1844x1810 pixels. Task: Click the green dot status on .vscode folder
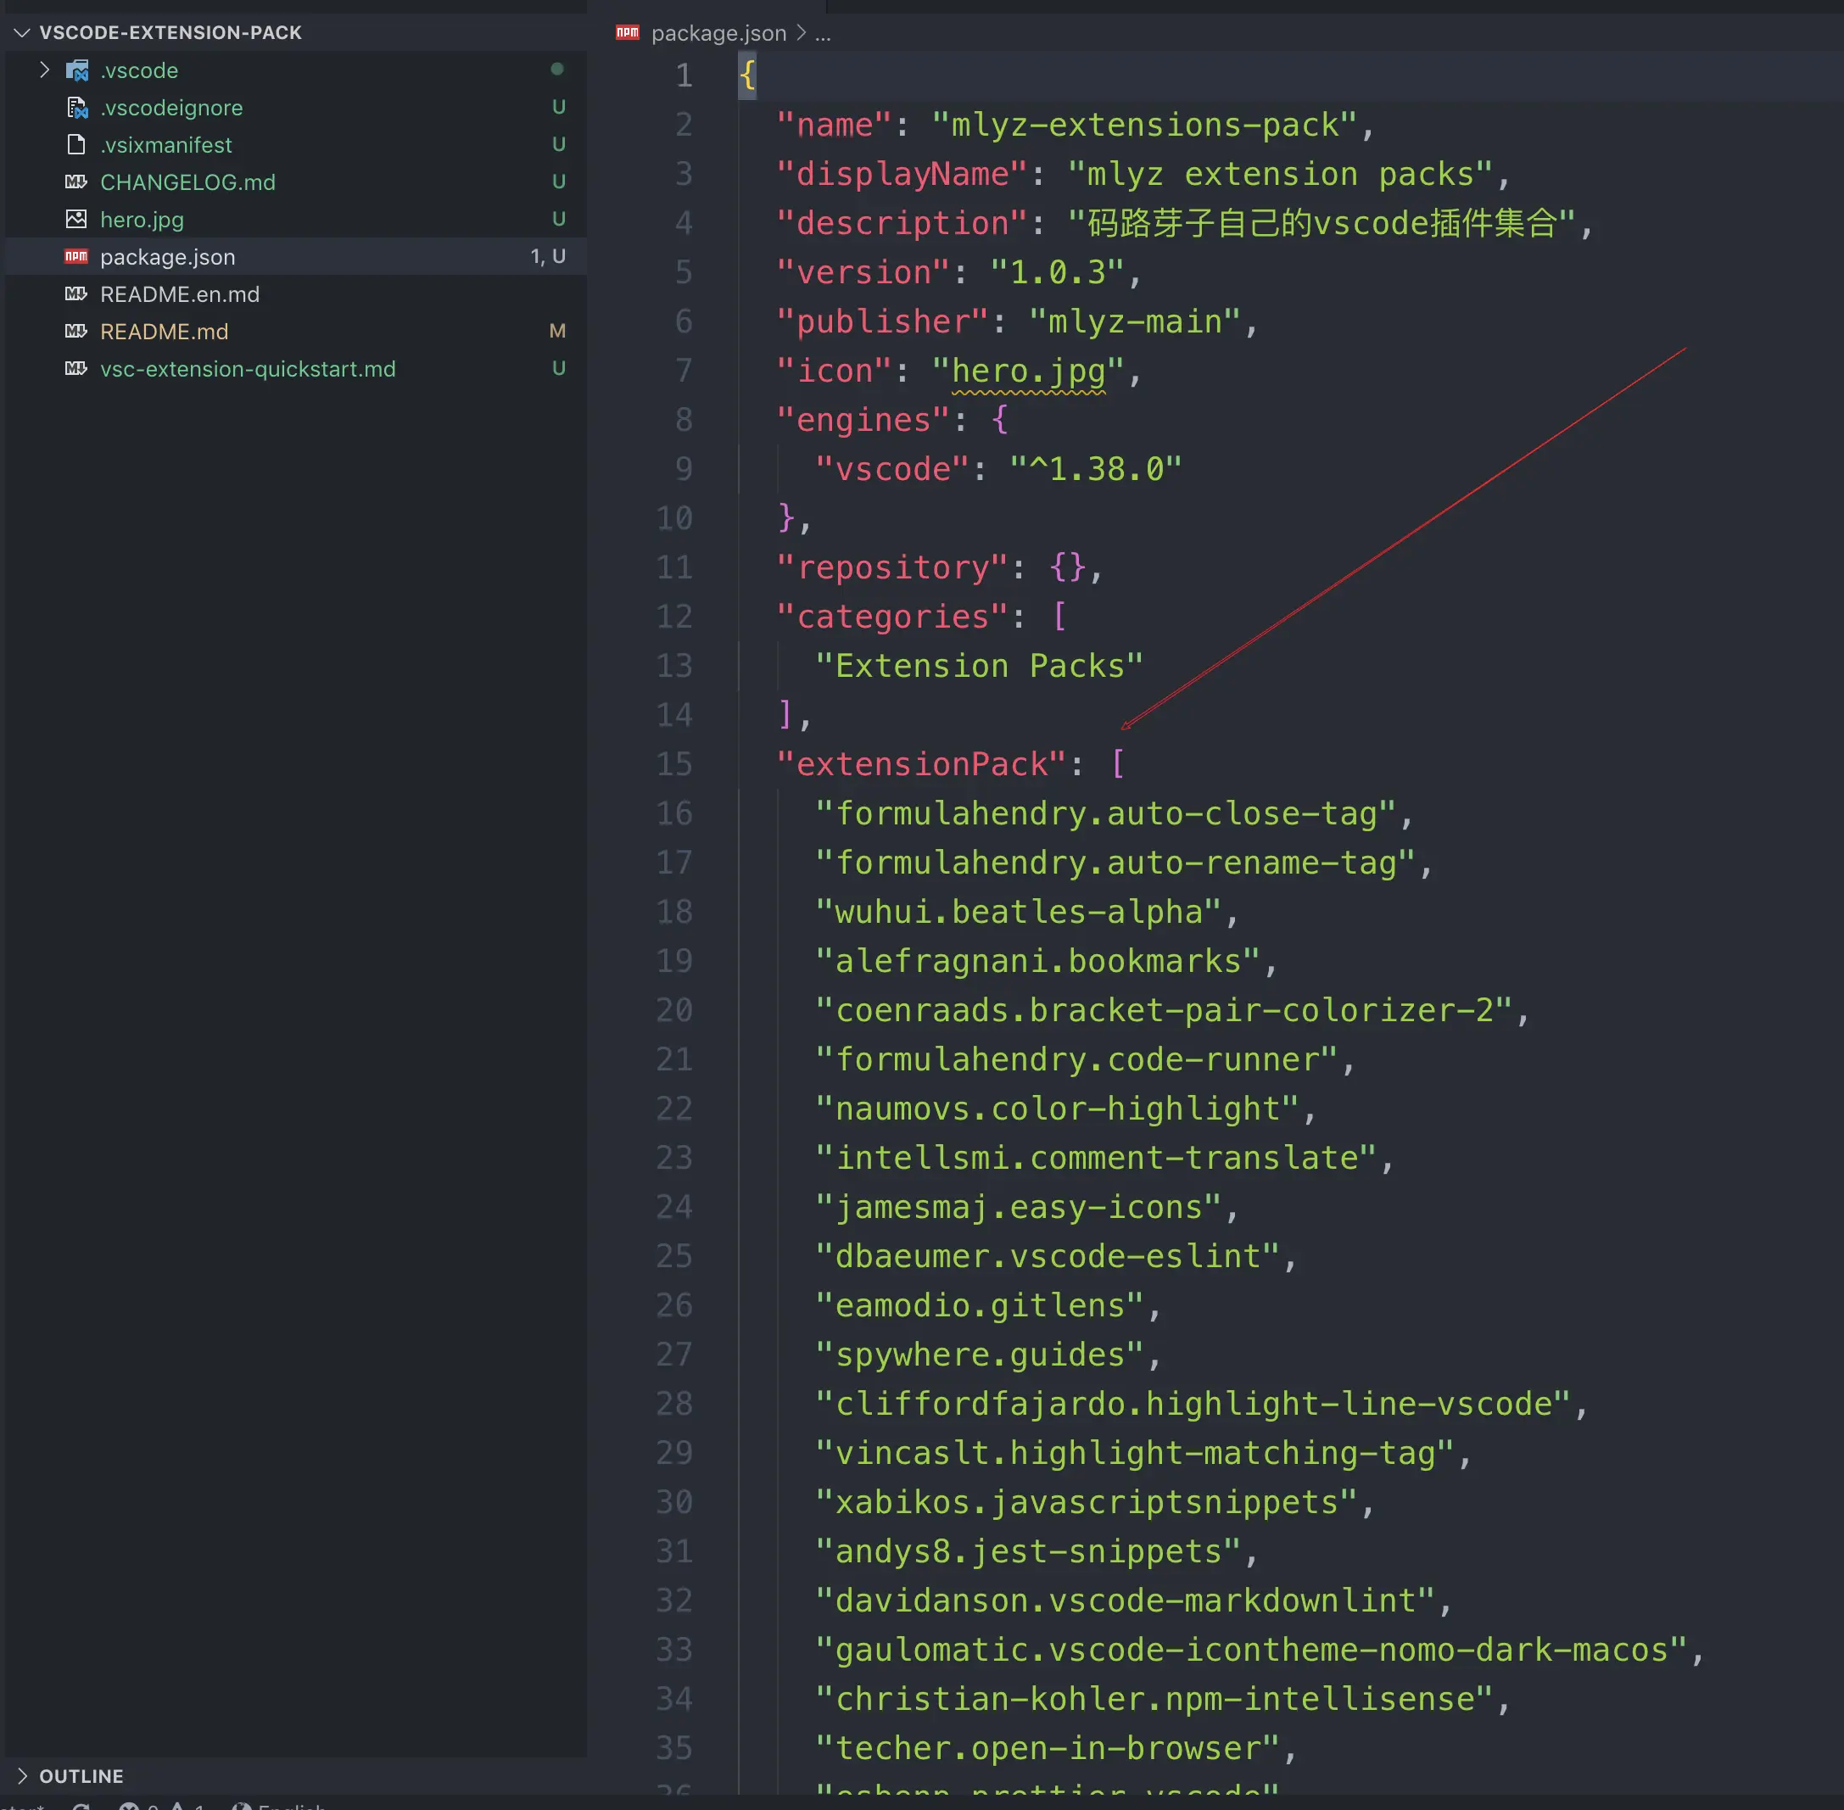coord(557,70)
